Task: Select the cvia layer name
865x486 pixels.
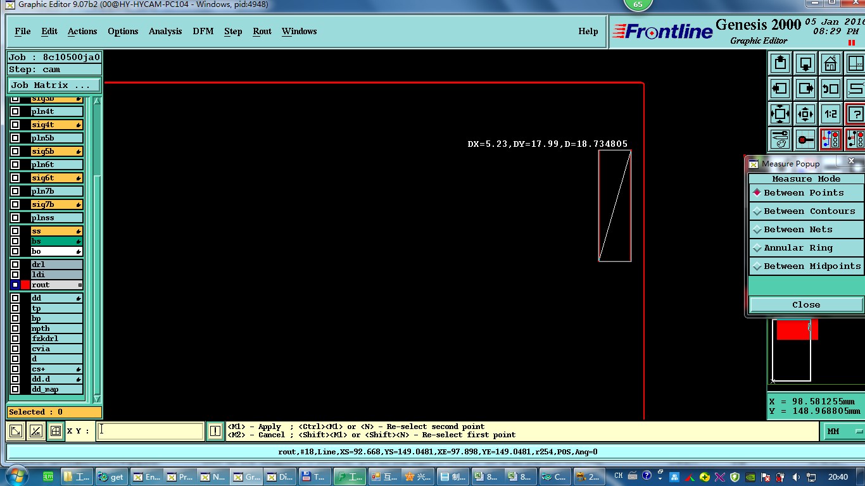Action: 56,349
